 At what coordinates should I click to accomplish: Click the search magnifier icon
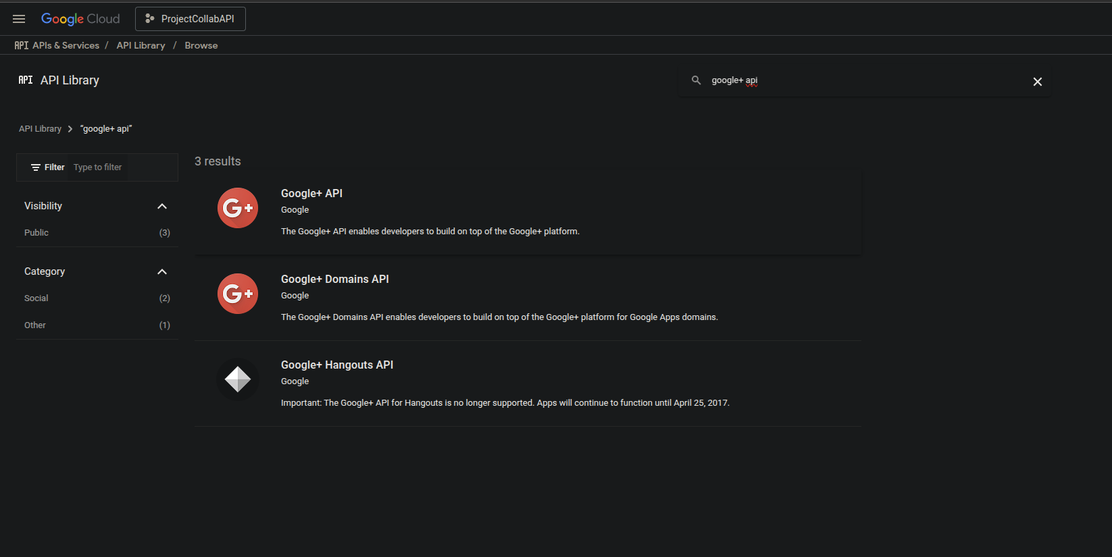[696, 80]
